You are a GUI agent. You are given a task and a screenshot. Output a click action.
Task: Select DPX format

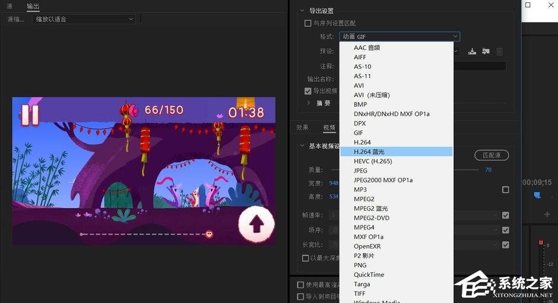click(397, 123)
